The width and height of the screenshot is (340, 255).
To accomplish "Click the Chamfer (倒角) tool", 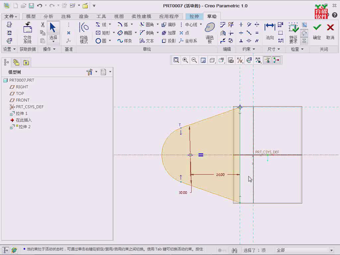I will point(146,33).
